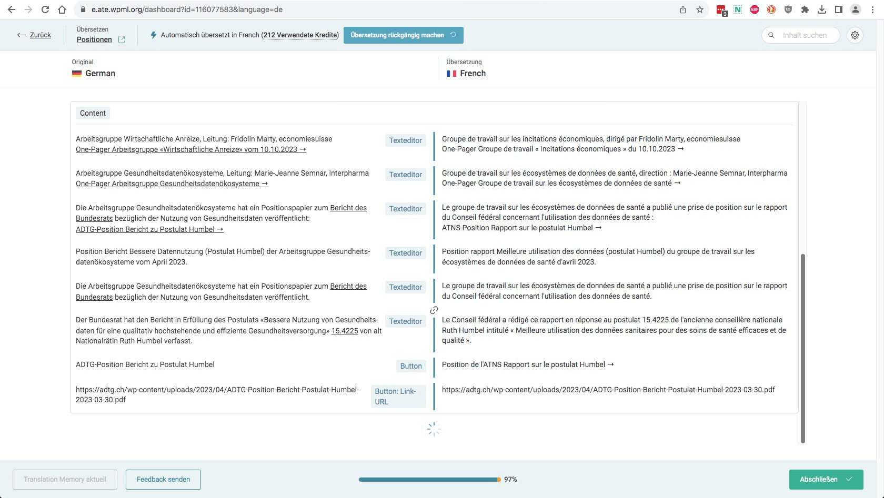Finish translation with Abschließen button
This screenshot has height=498, width=884.
(826, 480)
